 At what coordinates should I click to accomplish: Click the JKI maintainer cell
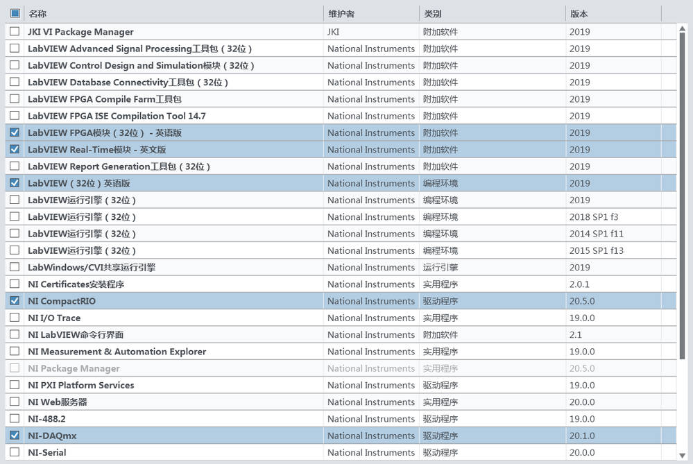333,32
